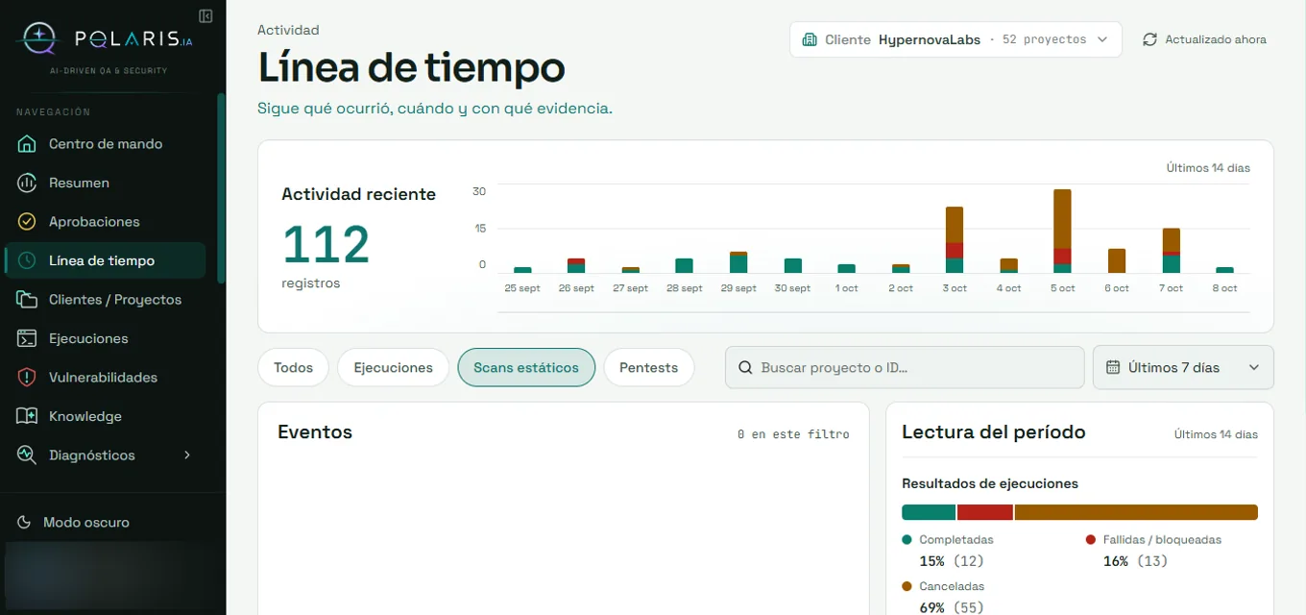
Task: Select Línea de tiempo in navigation
Action: click(x=105, y=260)
